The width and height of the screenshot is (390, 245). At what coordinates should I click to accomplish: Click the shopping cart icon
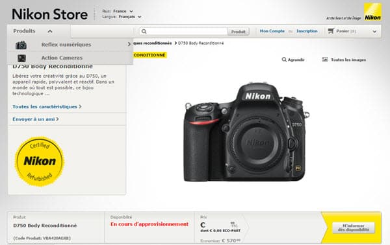pyautogui.click(x=331, y=31)
